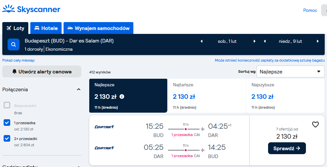This screenshot has height=167, width=327.
Task: Save flight with the heart icon
Action: (x=315, y=125)
